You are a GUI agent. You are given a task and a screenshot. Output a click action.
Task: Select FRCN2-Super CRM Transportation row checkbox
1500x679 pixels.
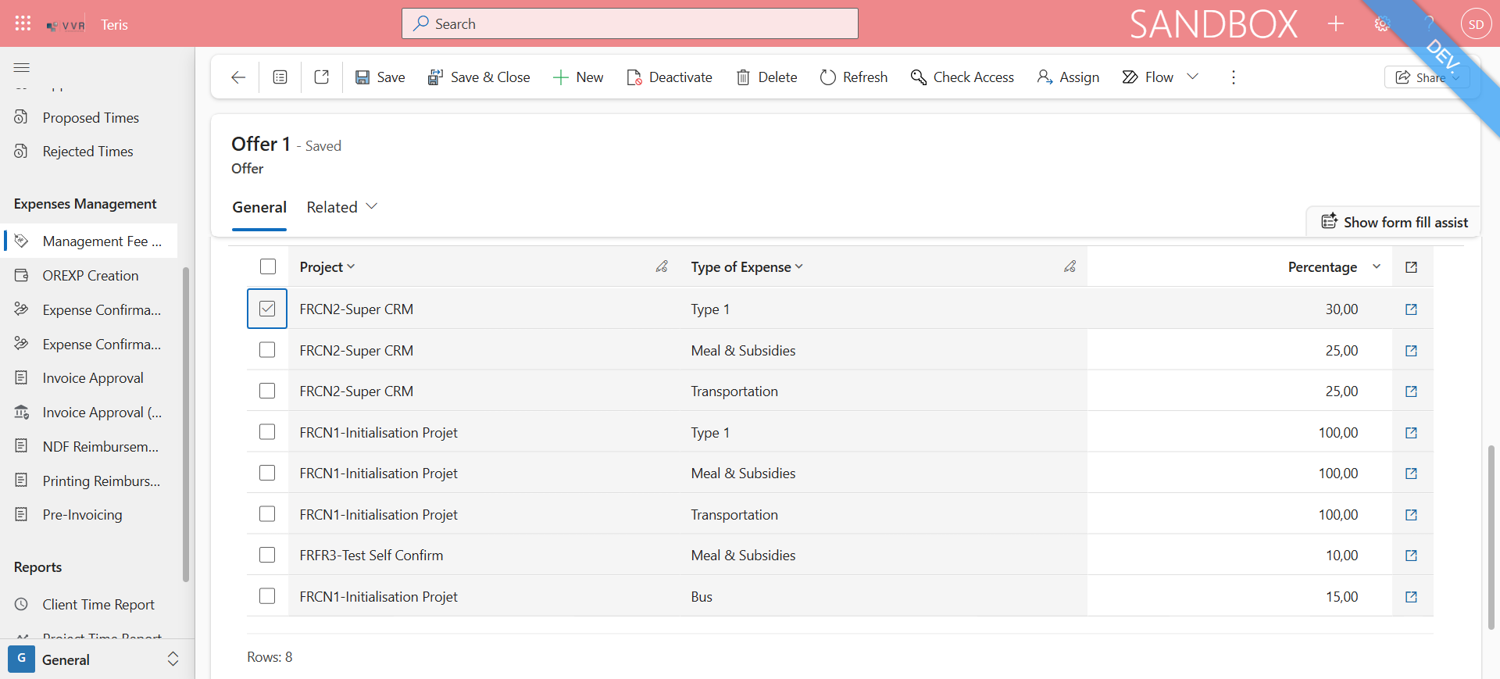pyautogui.click(x=267, y=391)
